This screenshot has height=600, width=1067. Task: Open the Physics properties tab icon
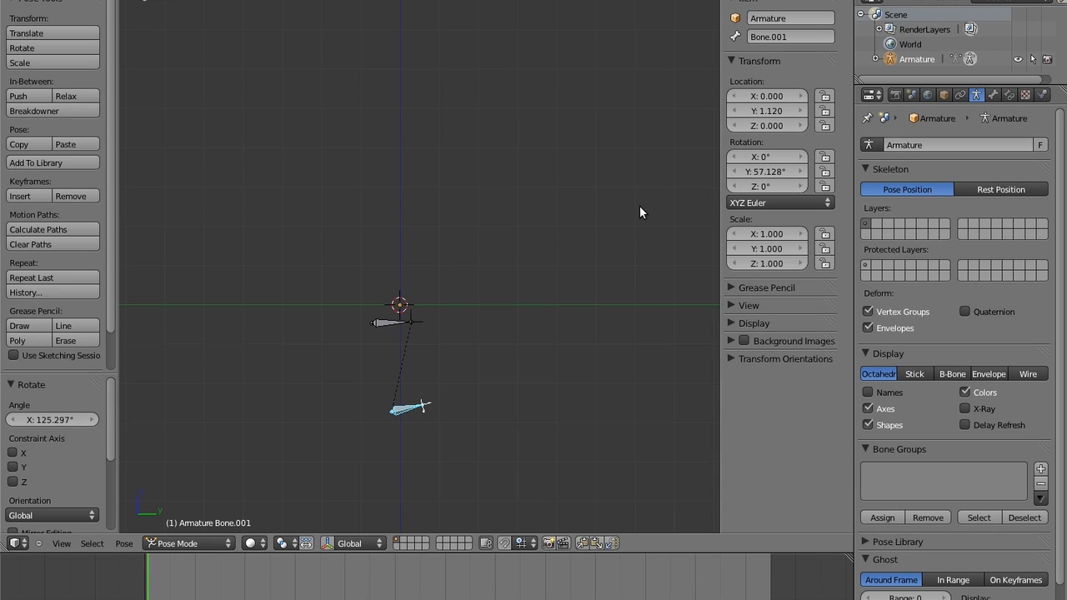(1042, 95)
